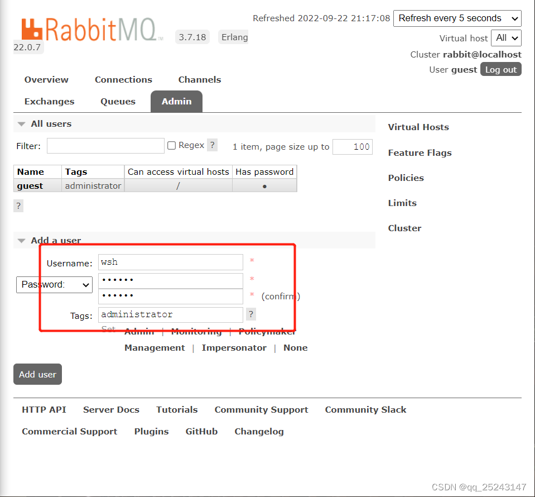Switch to the Queues tab

pyautogui.click(x=118, y=101)
